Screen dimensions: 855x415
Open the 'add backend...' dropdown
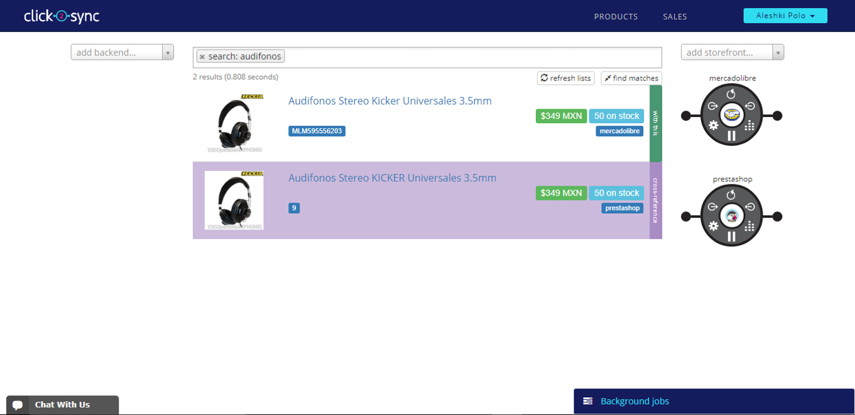coord(123,52)
